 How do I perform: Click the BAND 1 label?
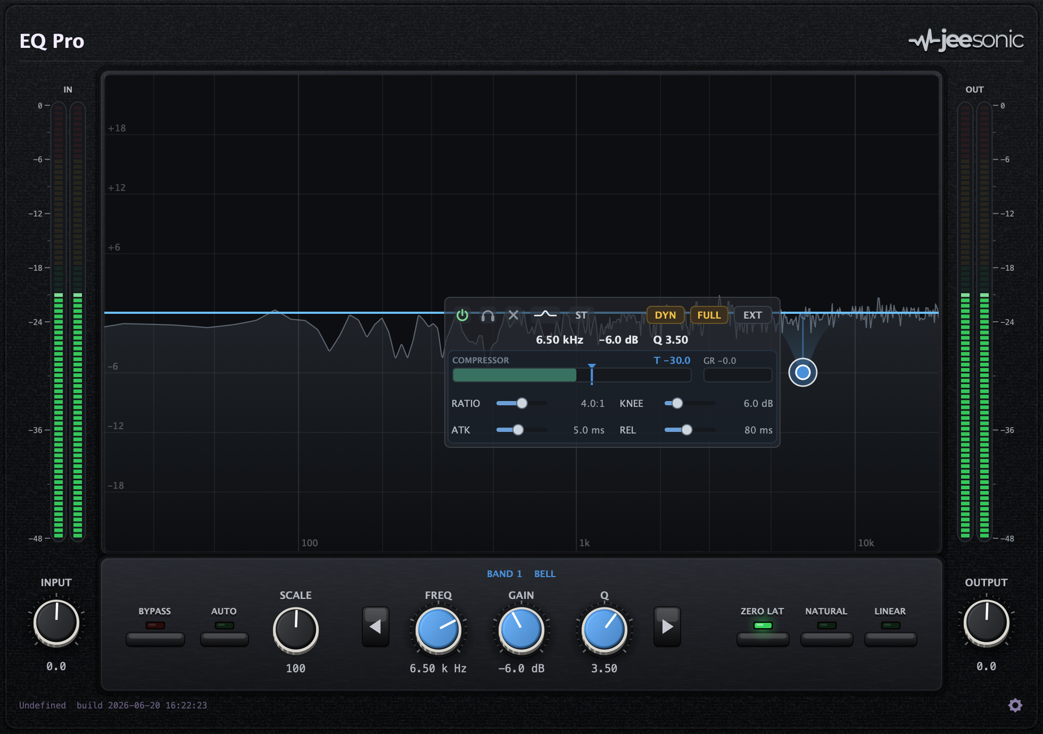[504, 574]
